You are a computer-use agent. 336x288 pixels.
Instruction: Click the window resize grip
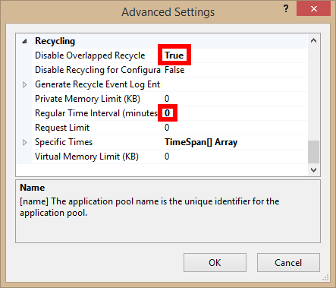coord(325,277)
